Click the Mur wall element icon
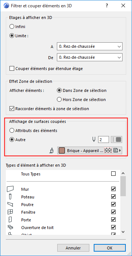Viewport: 132px width, 256px height. coord(10,189)
